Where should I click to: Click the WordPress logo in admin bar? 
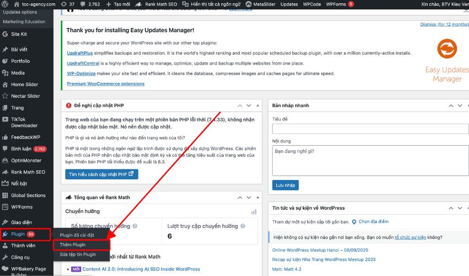[5, 4]
